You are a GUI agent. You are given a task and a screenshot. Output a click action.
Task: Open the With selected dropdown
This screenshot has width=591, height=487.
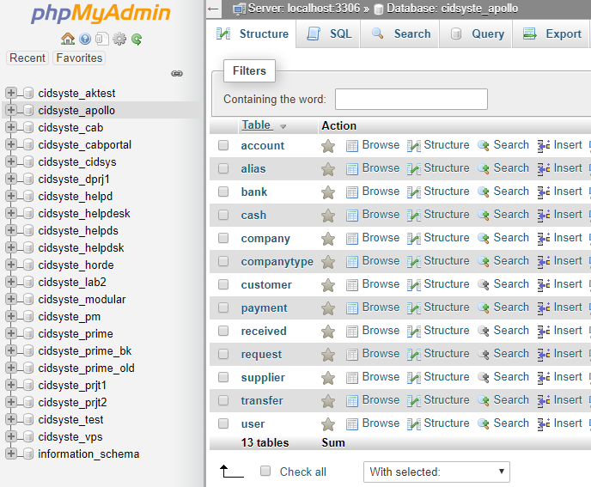436,472
